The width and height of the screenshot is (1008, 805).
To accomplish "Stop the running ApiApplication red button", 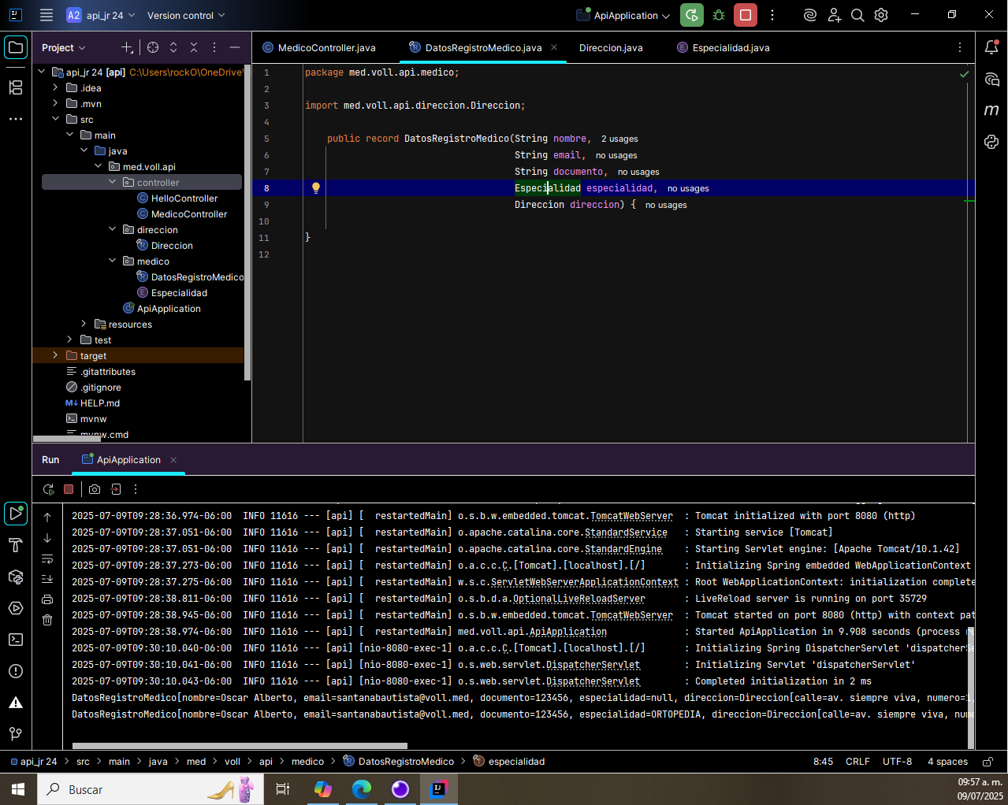I will pos(746,15).
